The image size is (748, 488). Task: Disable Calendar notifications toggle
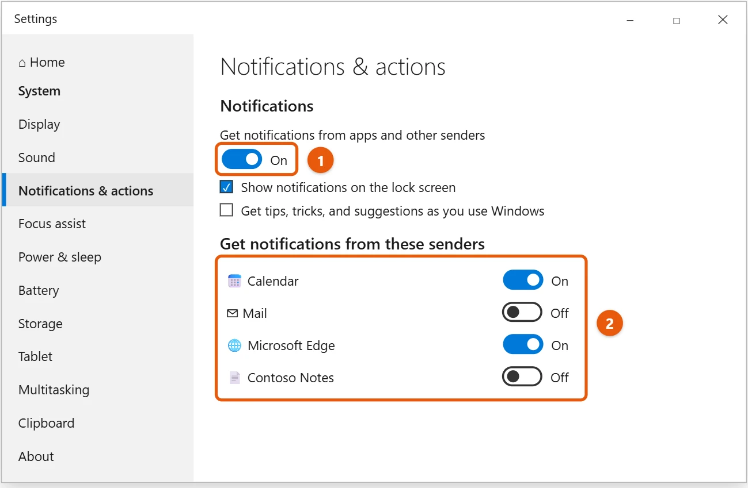pyautogui.click(x=523, y=280)
